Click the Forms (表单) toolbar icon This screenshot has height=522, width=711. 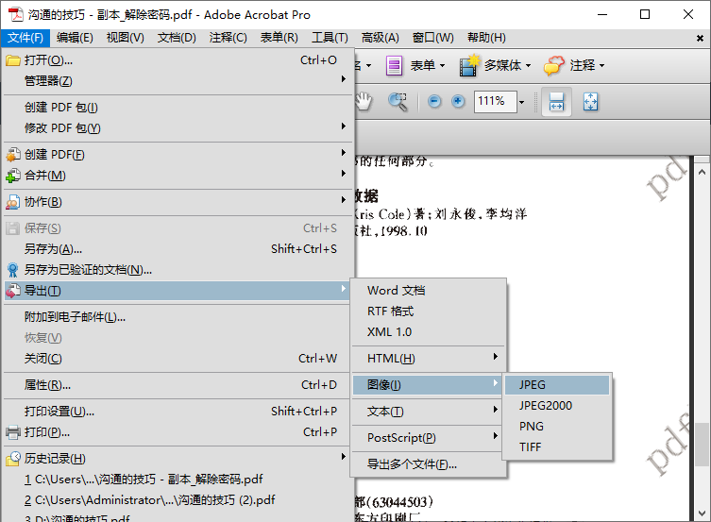coord(394,66)
